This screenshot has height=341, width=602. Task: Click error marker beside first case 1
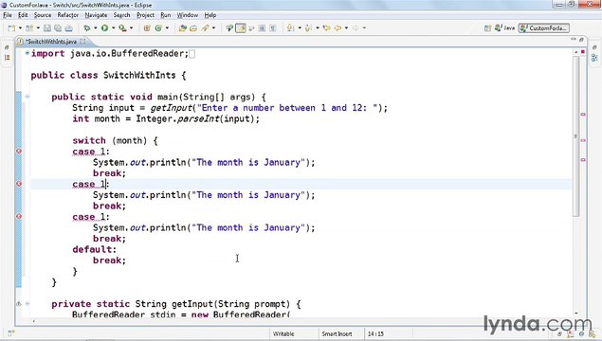(18, 152)
